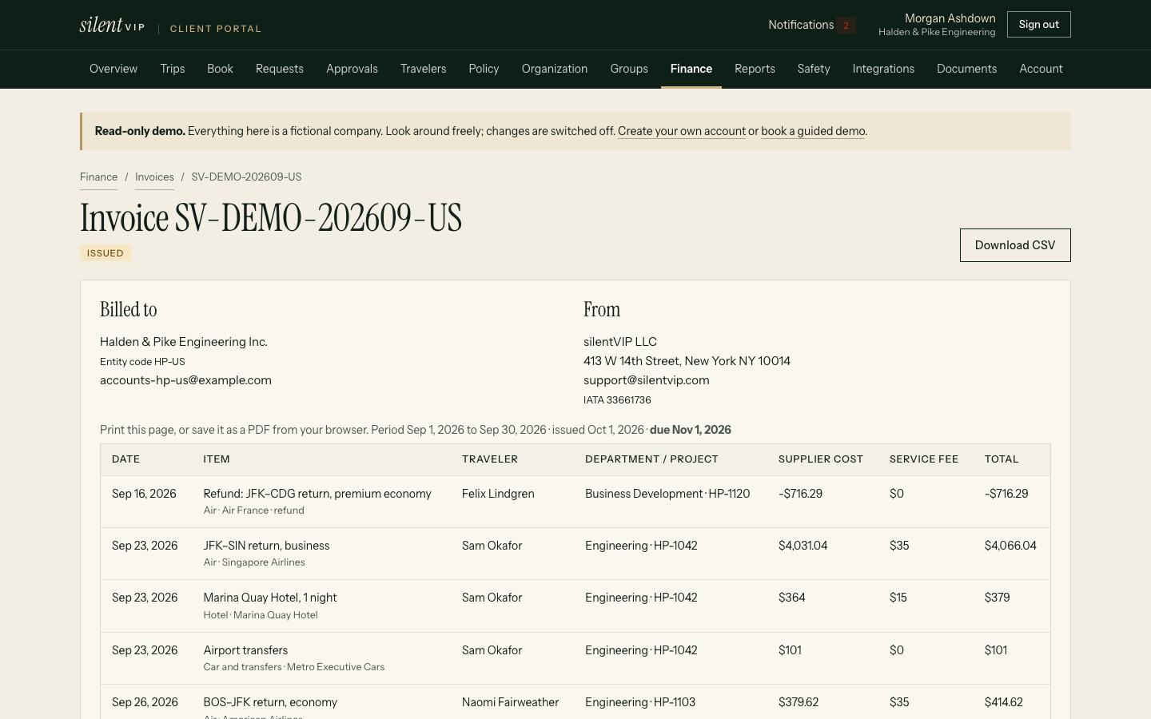The image size is (1151, 719).
Task: Click traveler name "Naomi Fairweather"
Action: 510,702
